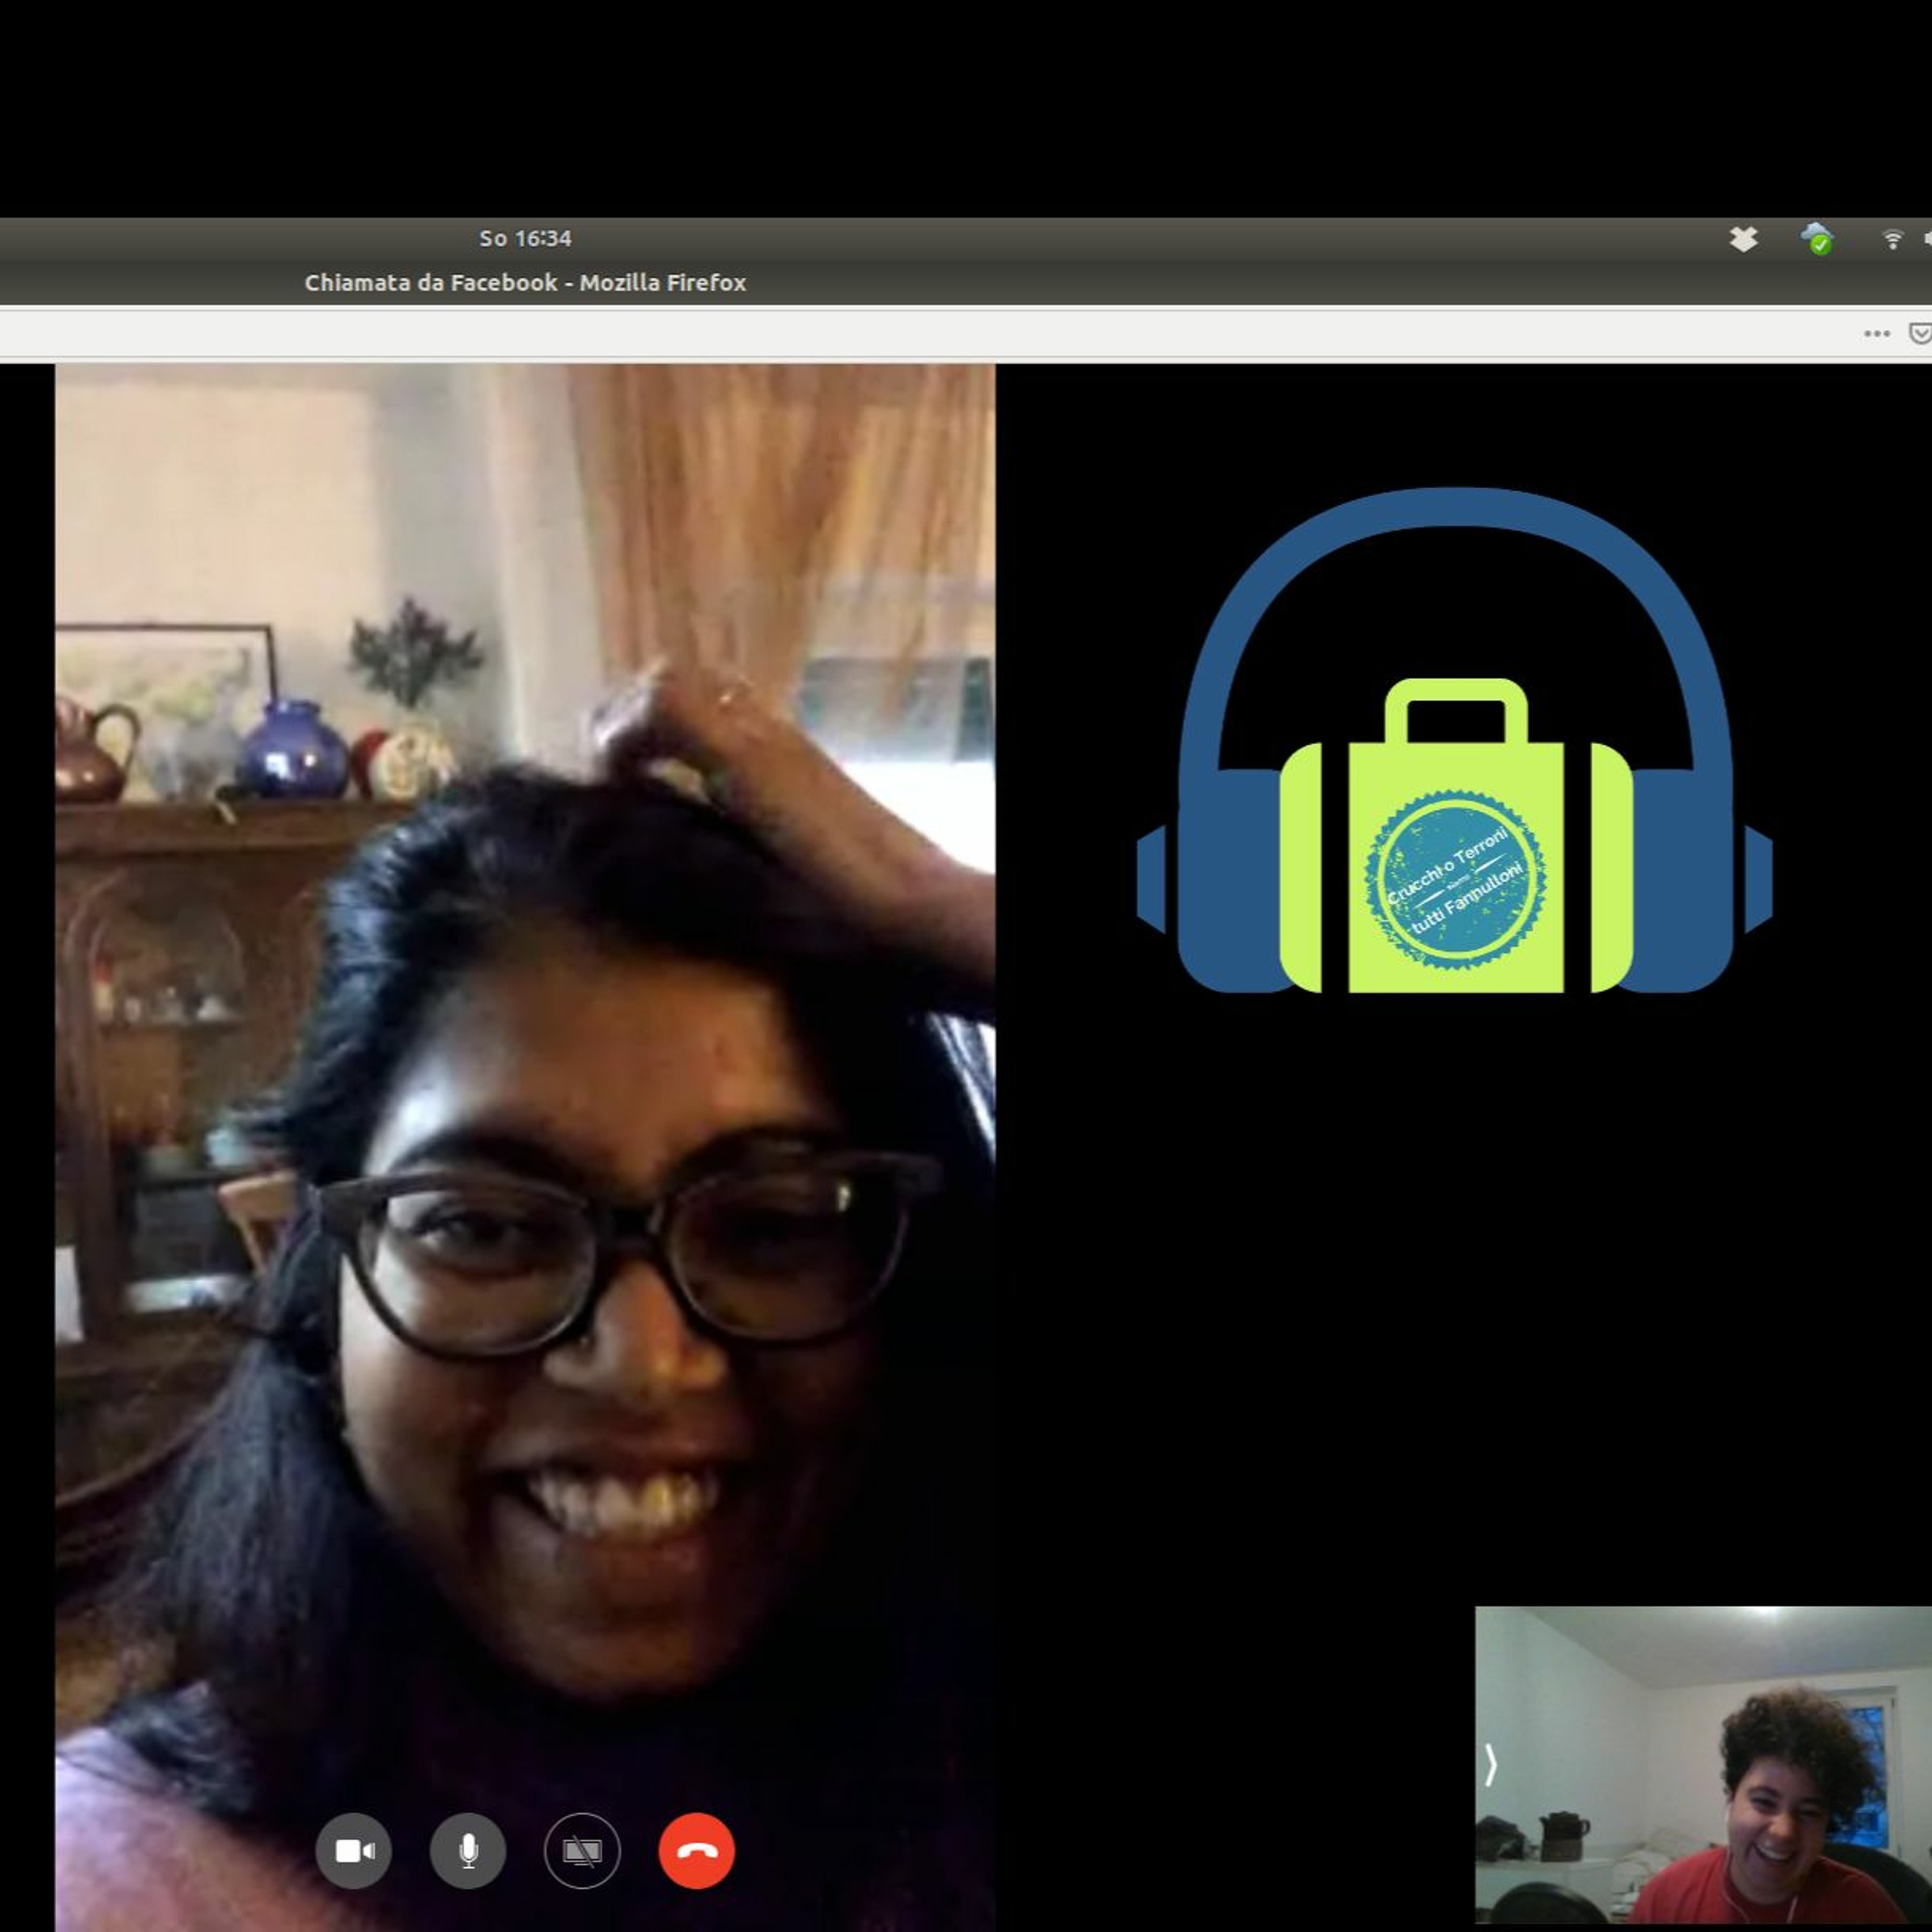Click the self-view video thumbnail
Screen dimensions: 1932x1932
click(1703, 1764)
